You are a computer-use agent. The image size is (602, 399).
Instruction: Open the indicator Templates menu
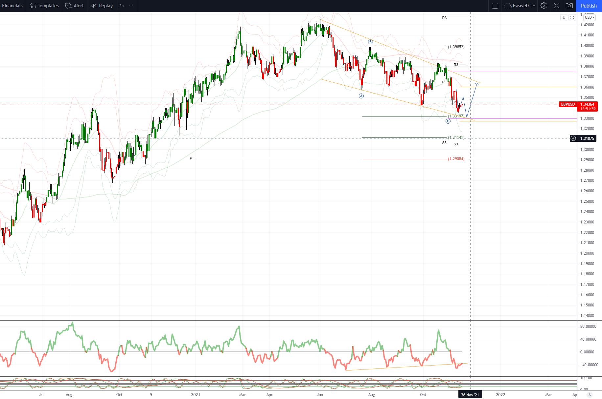coord(44,6)
